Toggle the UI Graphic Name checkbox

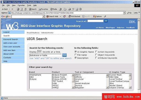(76, 52)
